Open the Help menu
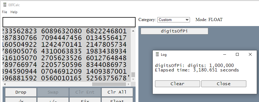 pos(14,12)
